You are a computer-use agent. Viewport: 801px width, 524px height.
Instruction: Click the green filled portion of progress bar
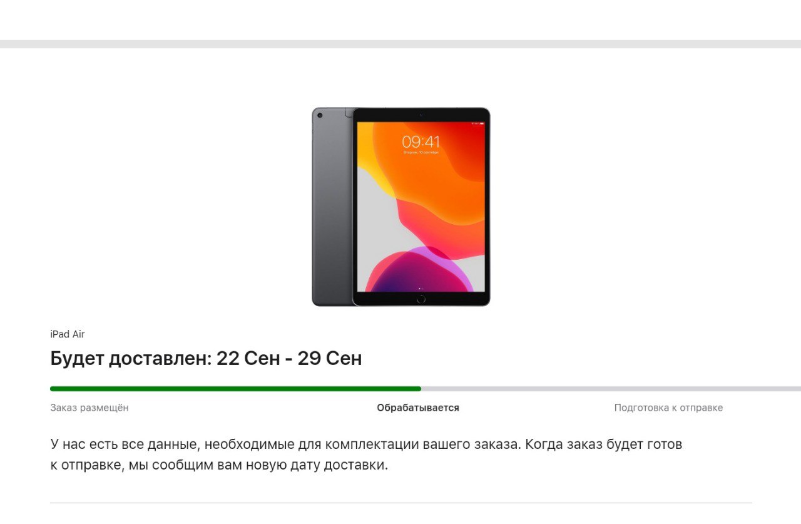pos(235,389)
